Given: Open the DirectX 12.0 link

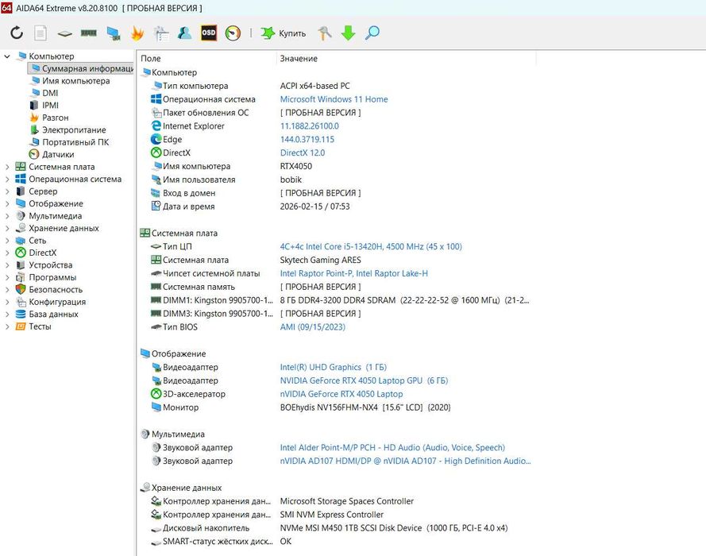Looking at the screenshot, I should 302,153.
